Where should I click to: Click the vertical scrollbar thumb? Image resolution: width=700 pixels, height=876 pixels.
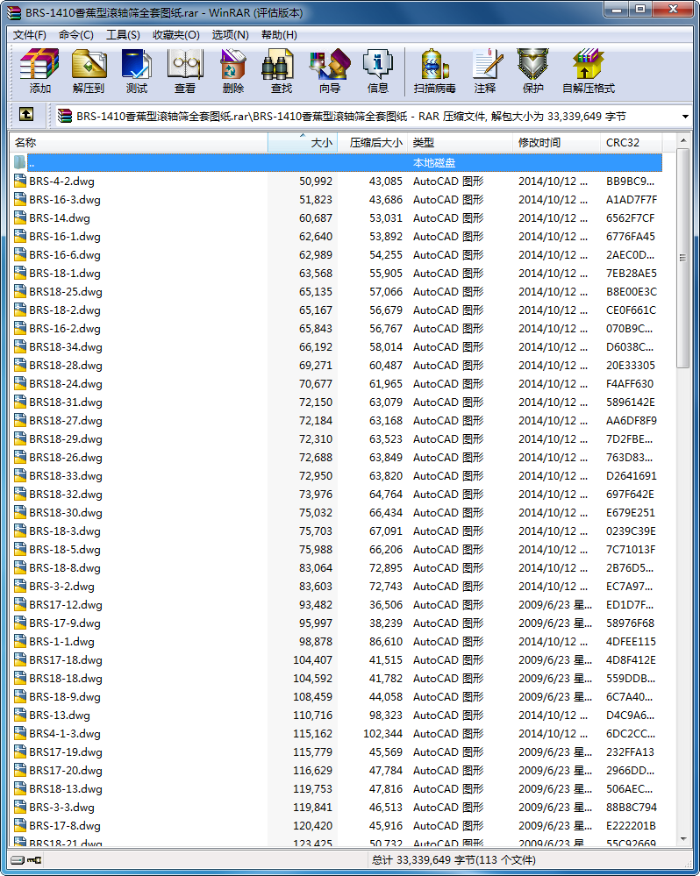(682, 258)
